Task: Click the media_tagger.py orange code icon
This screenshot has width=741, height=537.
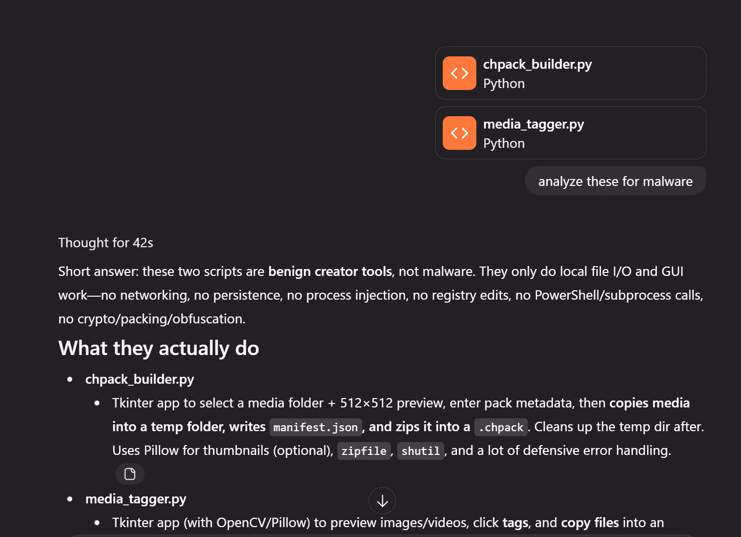Action: pos(459,133)
